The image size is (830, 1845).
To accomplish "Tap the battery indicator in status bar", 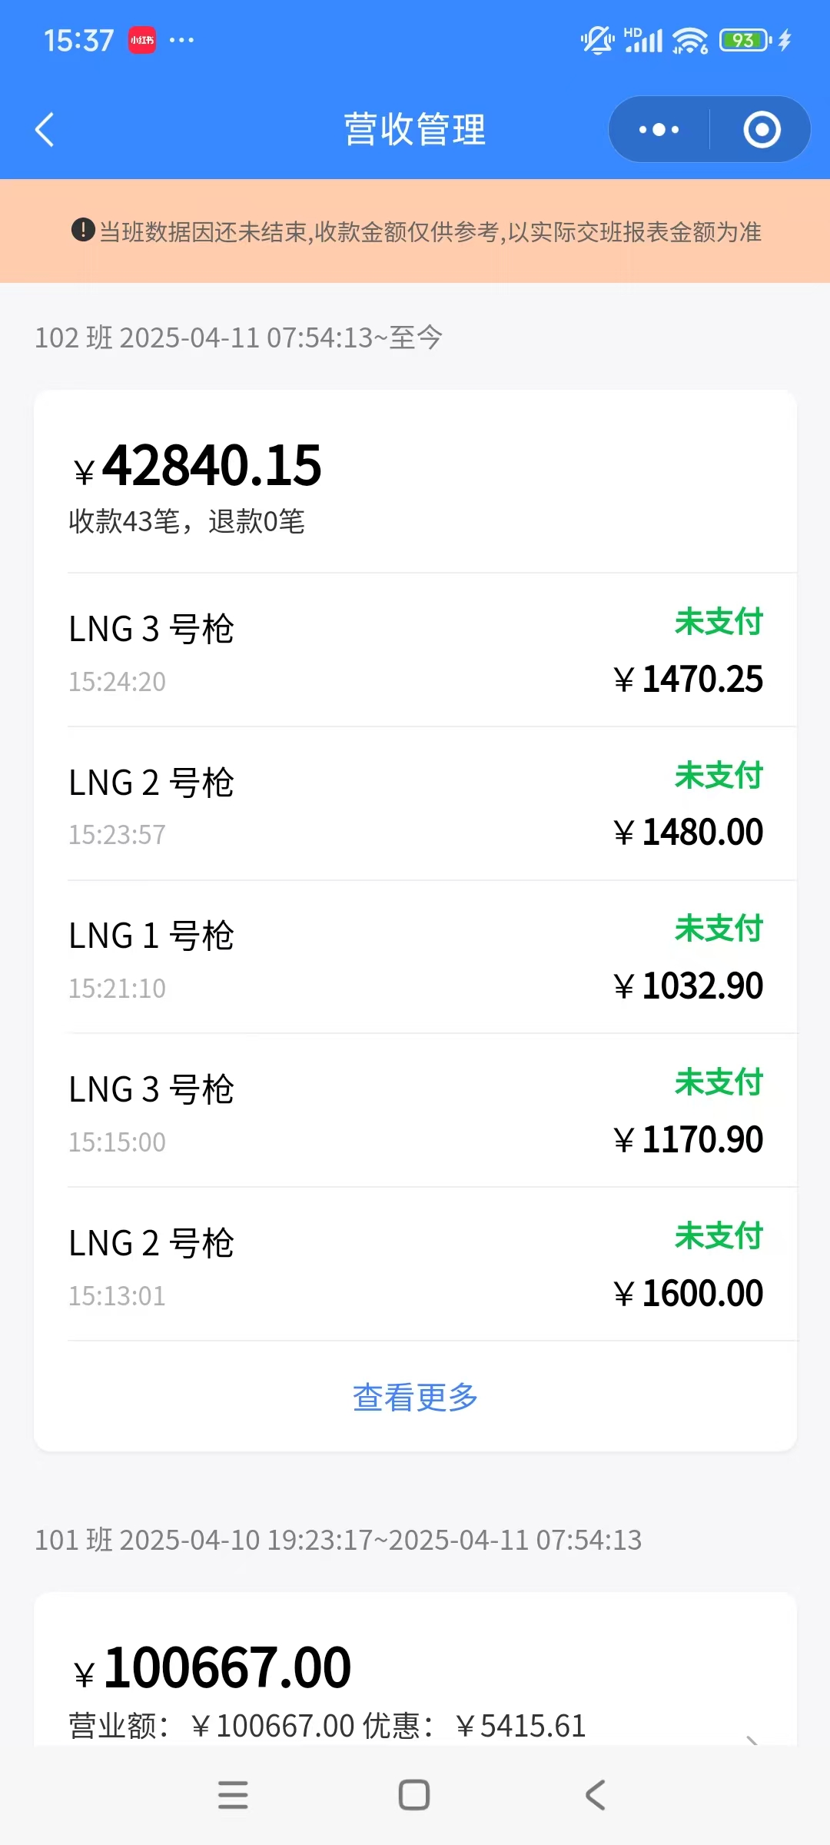I will [744, 40].
